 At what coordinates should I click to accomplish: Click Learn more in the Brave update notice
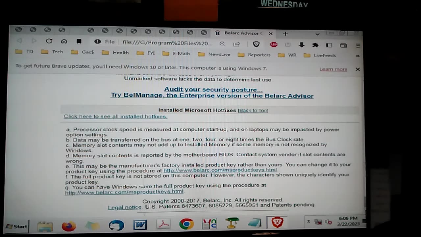(x=333, y=69)
